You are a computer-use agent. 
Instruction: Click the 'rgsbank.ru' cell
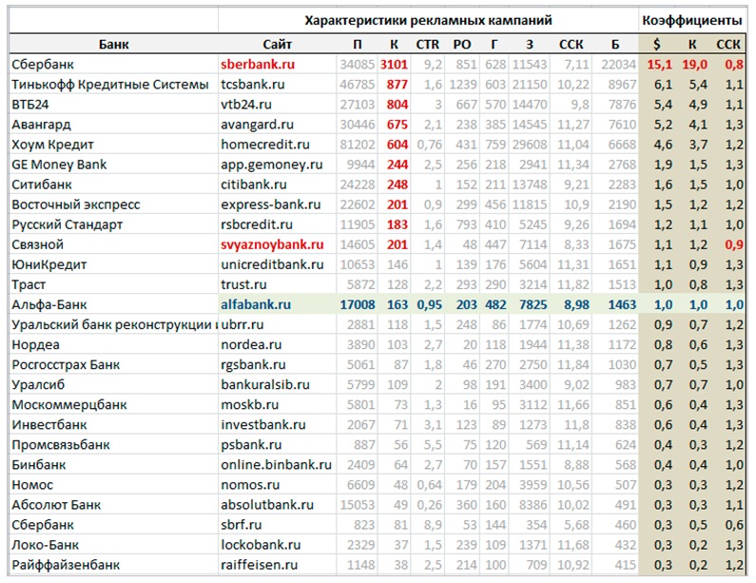(x=278, y=364)
